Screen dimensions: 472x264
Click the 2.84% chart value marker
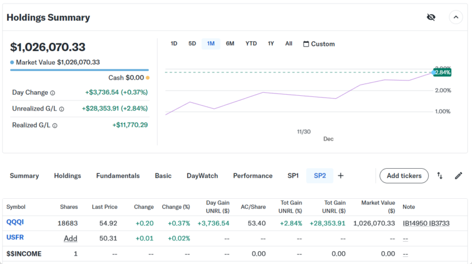[442, 72]
